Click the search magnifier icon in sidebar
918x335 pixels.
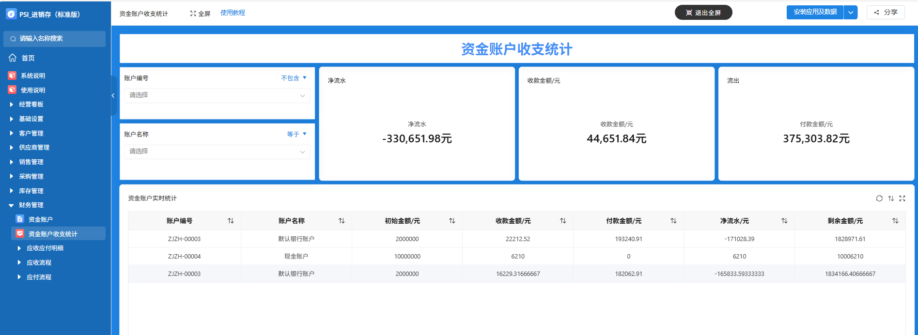point(13,39)
